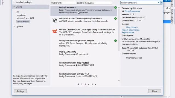Select the nuget.org source

(21, 15)
